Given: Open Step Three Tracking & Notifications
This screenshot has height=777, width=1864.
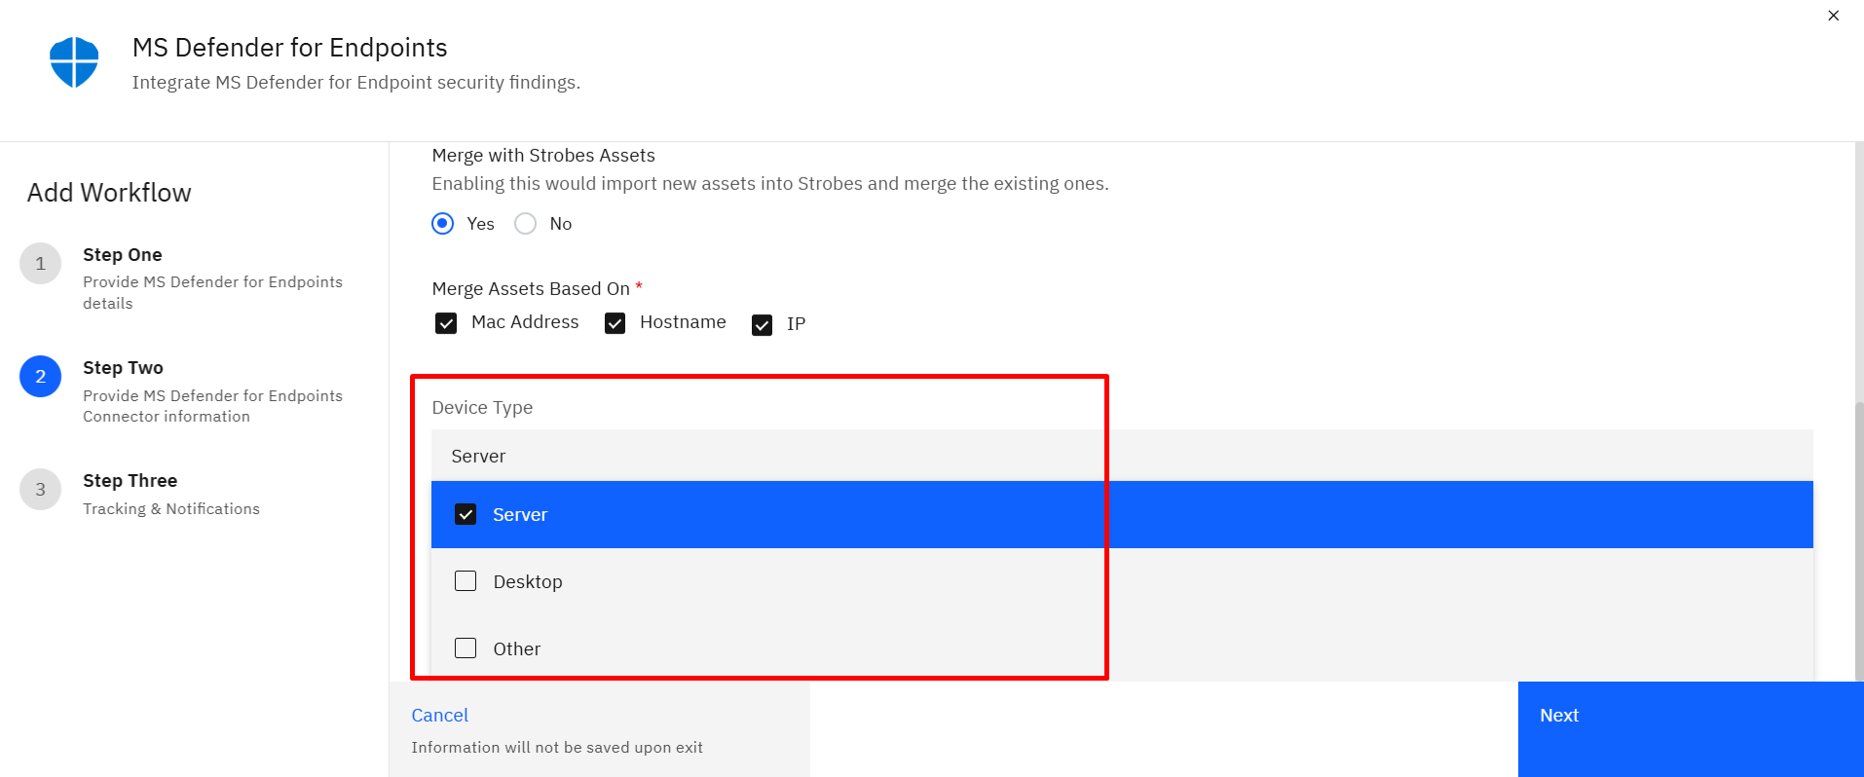Looking at the screenshot, I should [171, 494].
